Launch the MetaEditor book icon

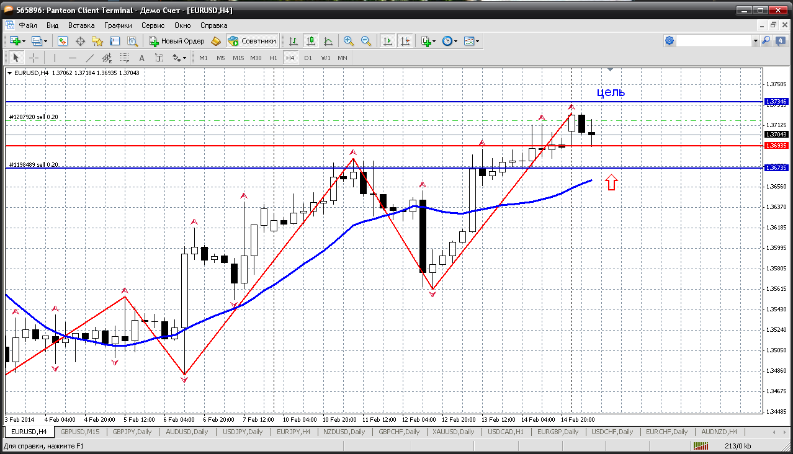pos(215,41)
